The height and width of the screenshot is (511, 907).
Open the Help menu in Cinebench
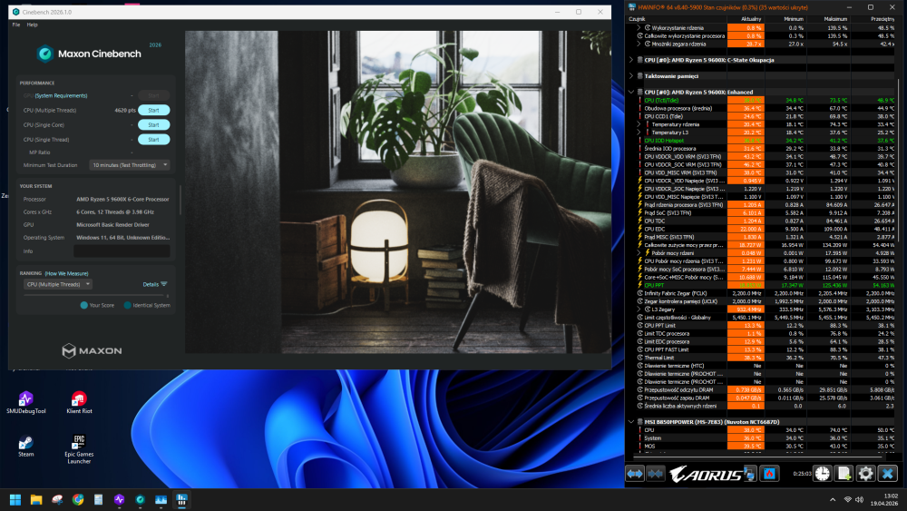(x=33, y=25)
